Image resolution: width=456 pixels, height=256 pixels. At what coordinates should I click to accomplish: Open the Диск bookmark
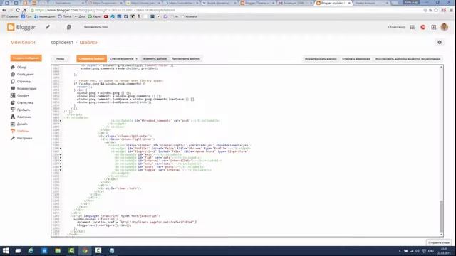tap(80, 16)
